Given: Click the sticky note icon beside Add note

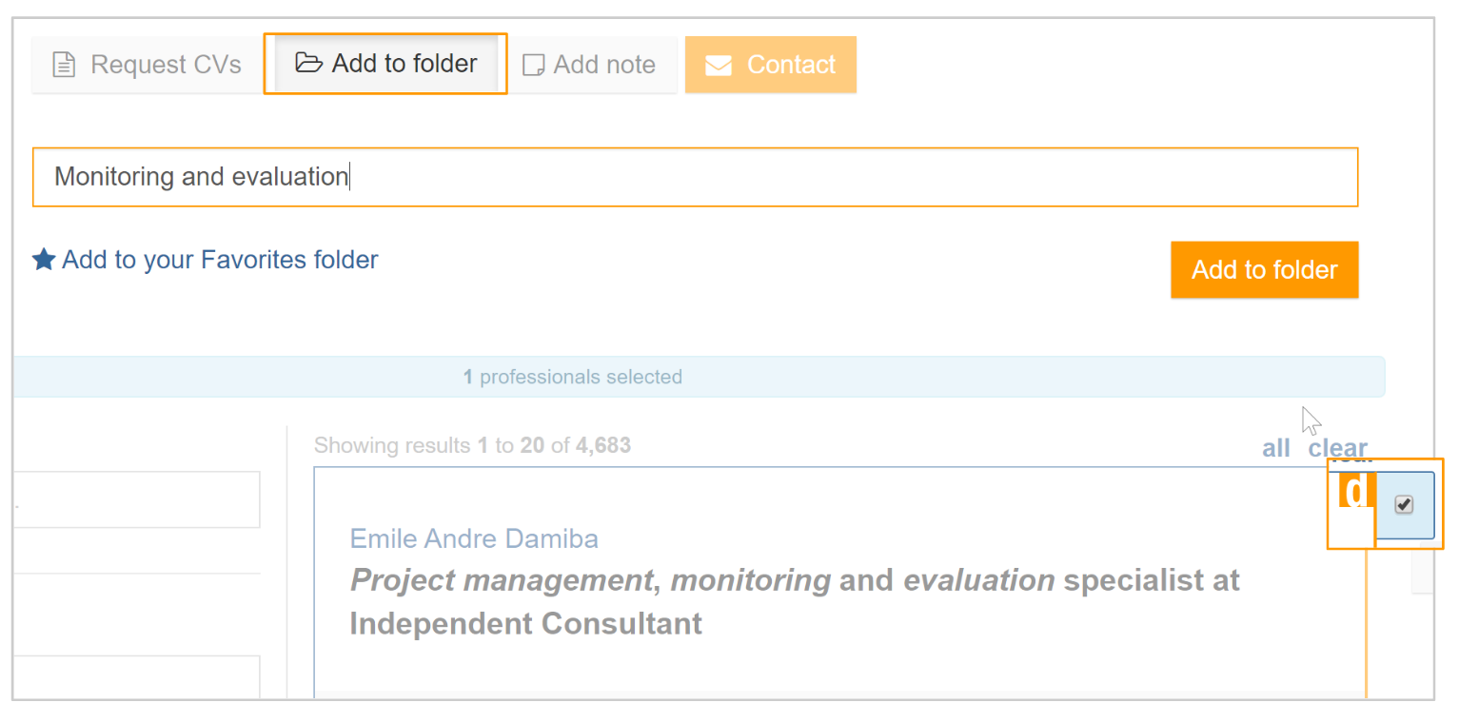Looking at the screenshot, I should click(x=535, y=65).
